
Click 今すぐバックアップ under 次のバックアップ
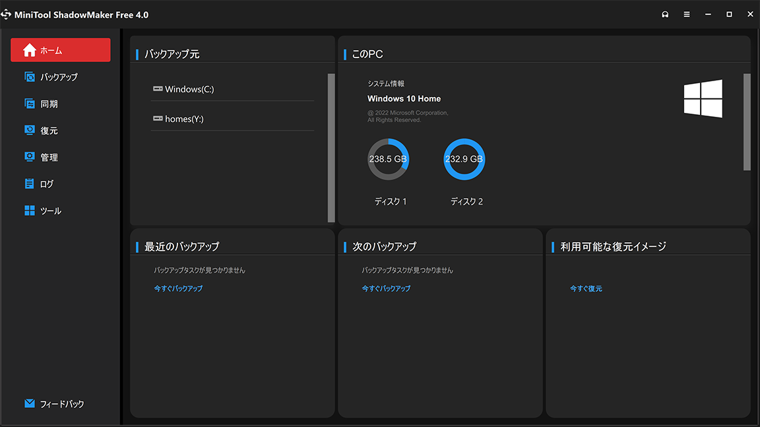click(386, 288)
